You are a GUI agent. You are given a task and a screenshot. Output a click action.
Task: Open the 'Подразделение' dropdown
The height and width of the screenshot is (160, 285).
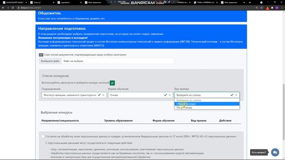[74, 95]
